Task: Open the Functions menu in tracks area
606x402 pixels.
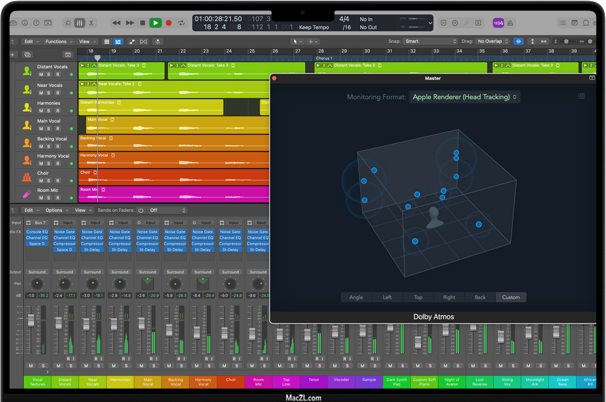Action: point(58,41)
